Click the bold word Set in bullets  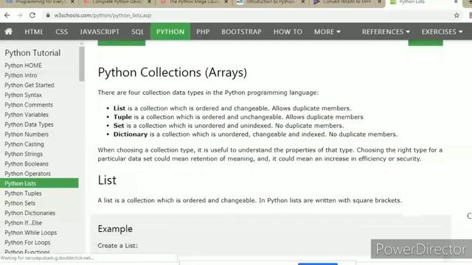pyautogui.click(x=119, y=126)
